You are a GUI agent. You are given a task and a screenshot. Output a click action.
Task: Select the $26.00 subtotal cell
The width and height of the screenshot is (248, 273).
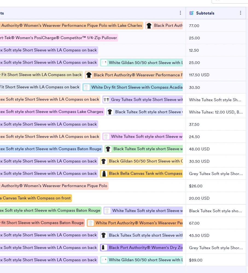point(216,186)
